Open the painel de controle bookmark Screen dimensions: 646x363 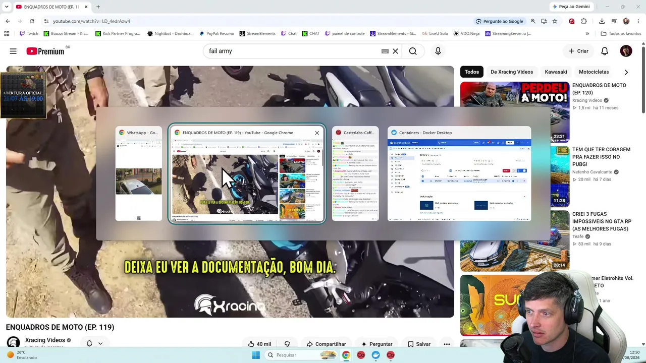pyautogui.click(x=345, y=34)
